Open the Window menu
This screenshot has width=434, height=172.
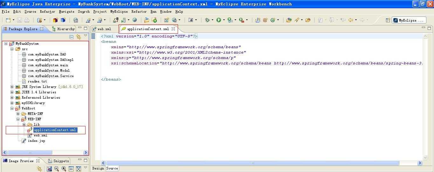pyautogui.click(x=166, y=11)
